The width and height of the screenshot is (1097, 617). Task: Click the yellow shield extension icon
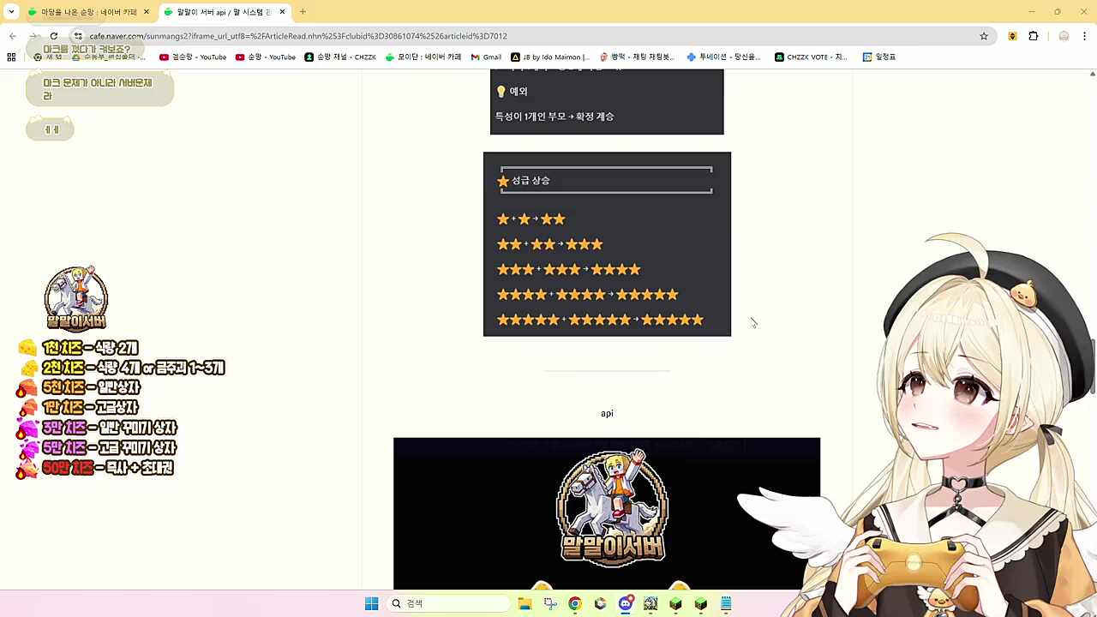tap(1012, 36)
